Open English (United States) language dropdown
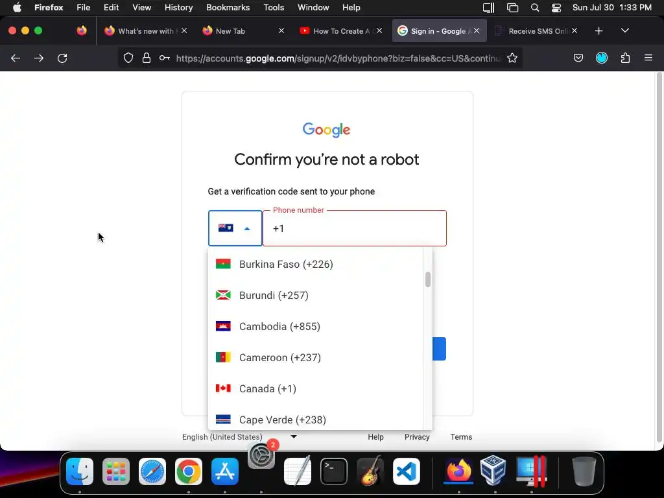Image resolution: width=664 pixels, height=498 pixels. click(239, 436)
